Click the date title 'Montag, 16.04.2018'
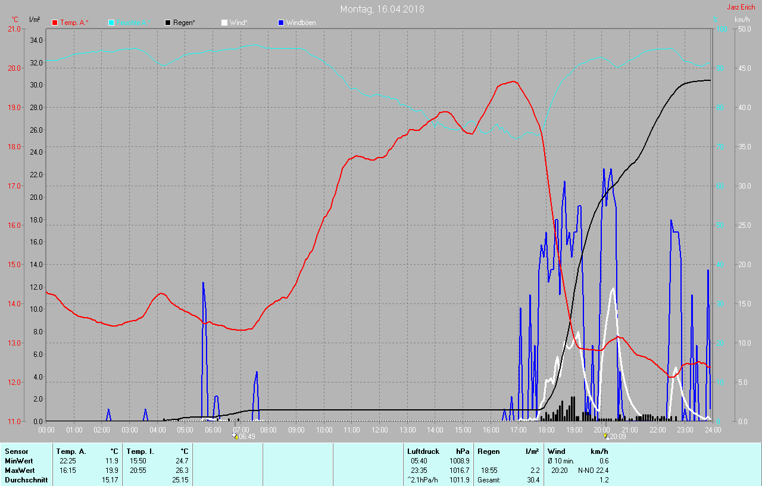 382,9
